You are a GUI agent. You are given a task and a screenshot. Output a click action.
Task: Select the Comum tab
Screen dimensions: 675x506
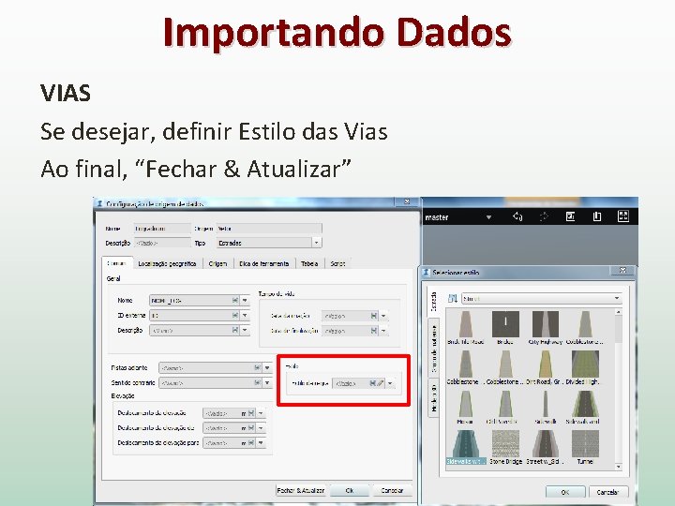[x=116, y=263]
